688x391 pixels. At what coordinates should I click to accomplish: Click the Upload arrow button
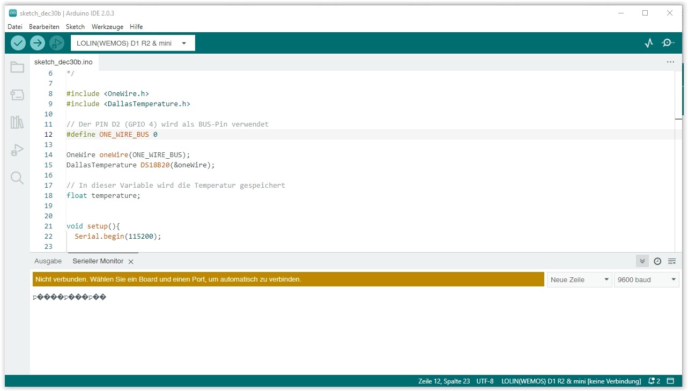[38, 43]
